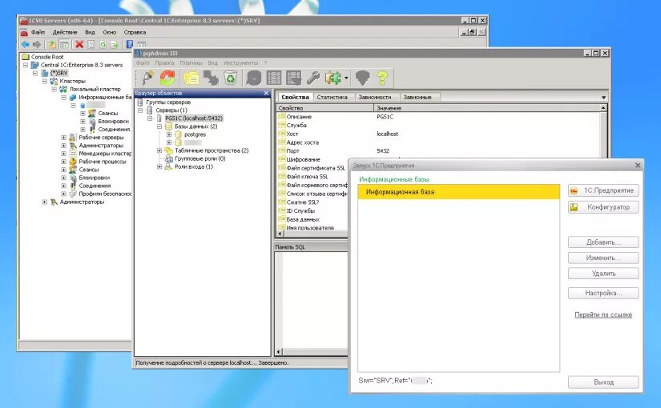Open the Инструменты menu in pgAdmin
The image size is (661, 408).
[x=240, y=62]
